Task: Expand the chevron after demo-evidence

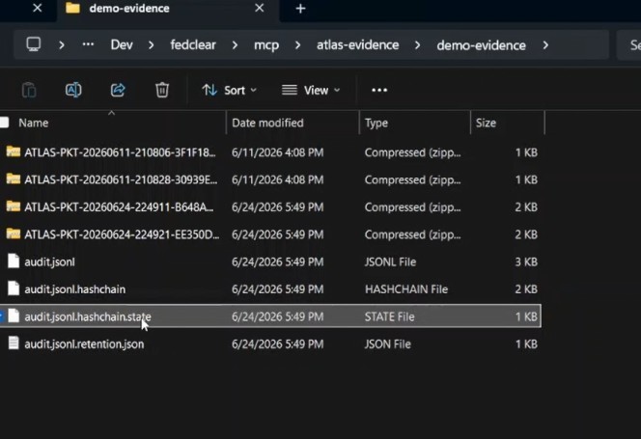Action: click(545, 45)
